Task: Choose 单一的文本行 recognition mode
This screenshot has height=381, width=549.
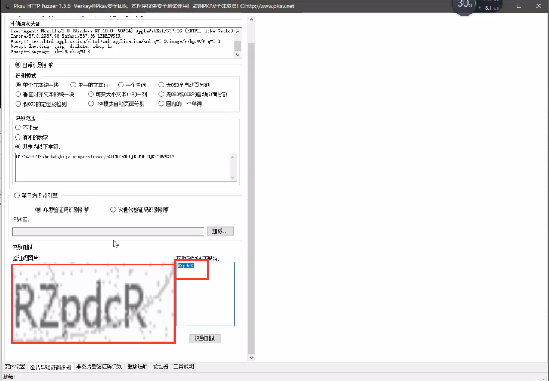Action: click(x=73, y=85)
